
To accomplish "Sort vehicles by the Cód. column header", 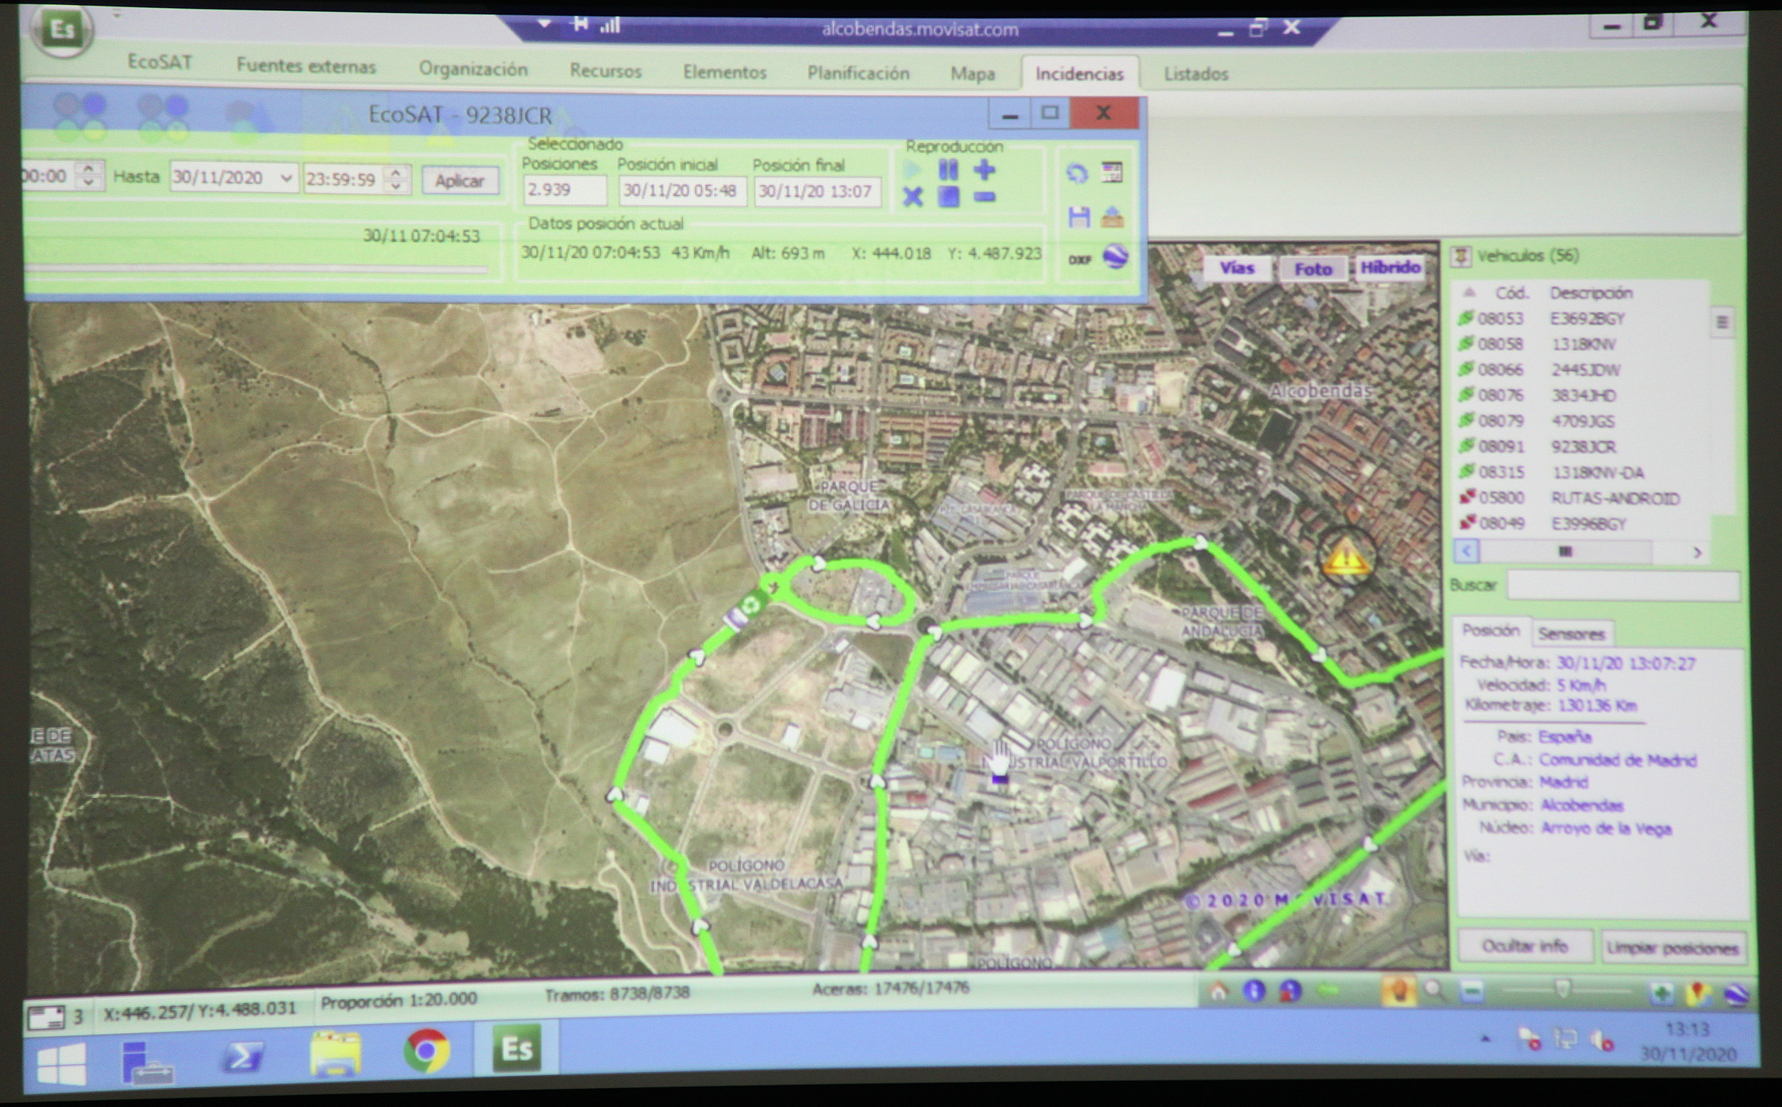I will click(1512, 294).
